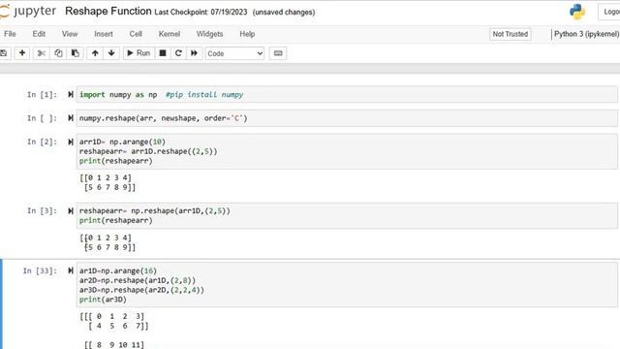This screenshot has height=349, width=620.
Task: Open the Cell menu
Action: 136,34
